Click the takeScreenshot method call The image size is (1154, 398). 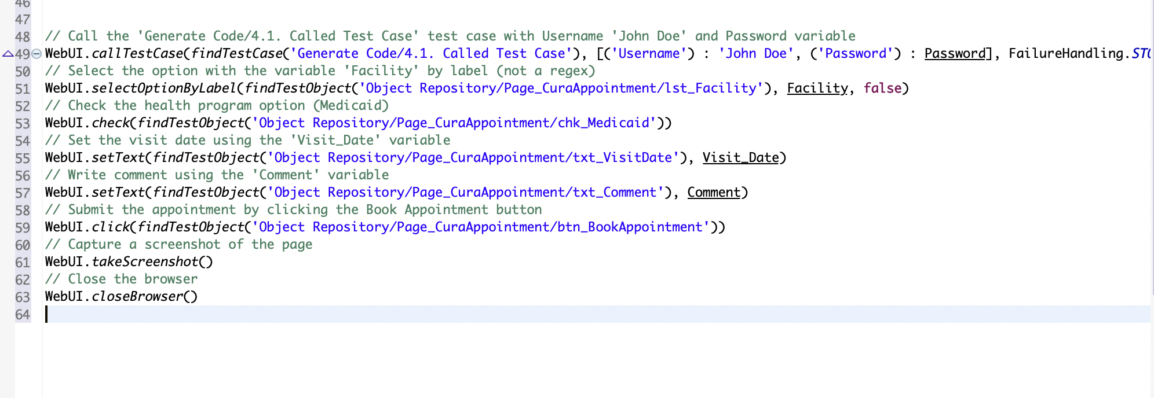coord(145,261)
